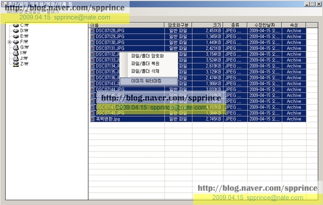Screen dimensions: 323x205
Task: Click Archive in the DSC07128.JPG row
Action: (x=294, y=31)
